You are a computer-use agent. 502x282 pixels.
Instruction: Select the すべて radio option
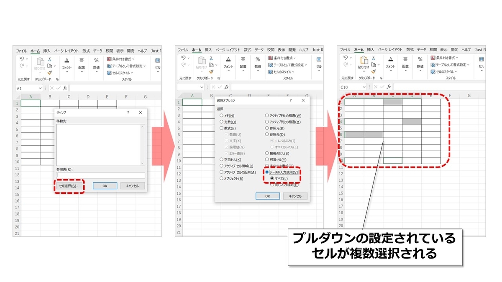coord(271,178)
